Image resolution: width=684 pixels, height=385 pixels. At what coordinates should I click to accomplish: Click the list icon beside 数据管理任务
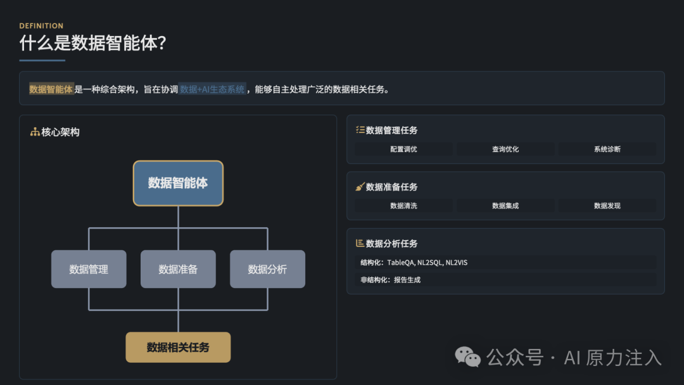[360, 130]
